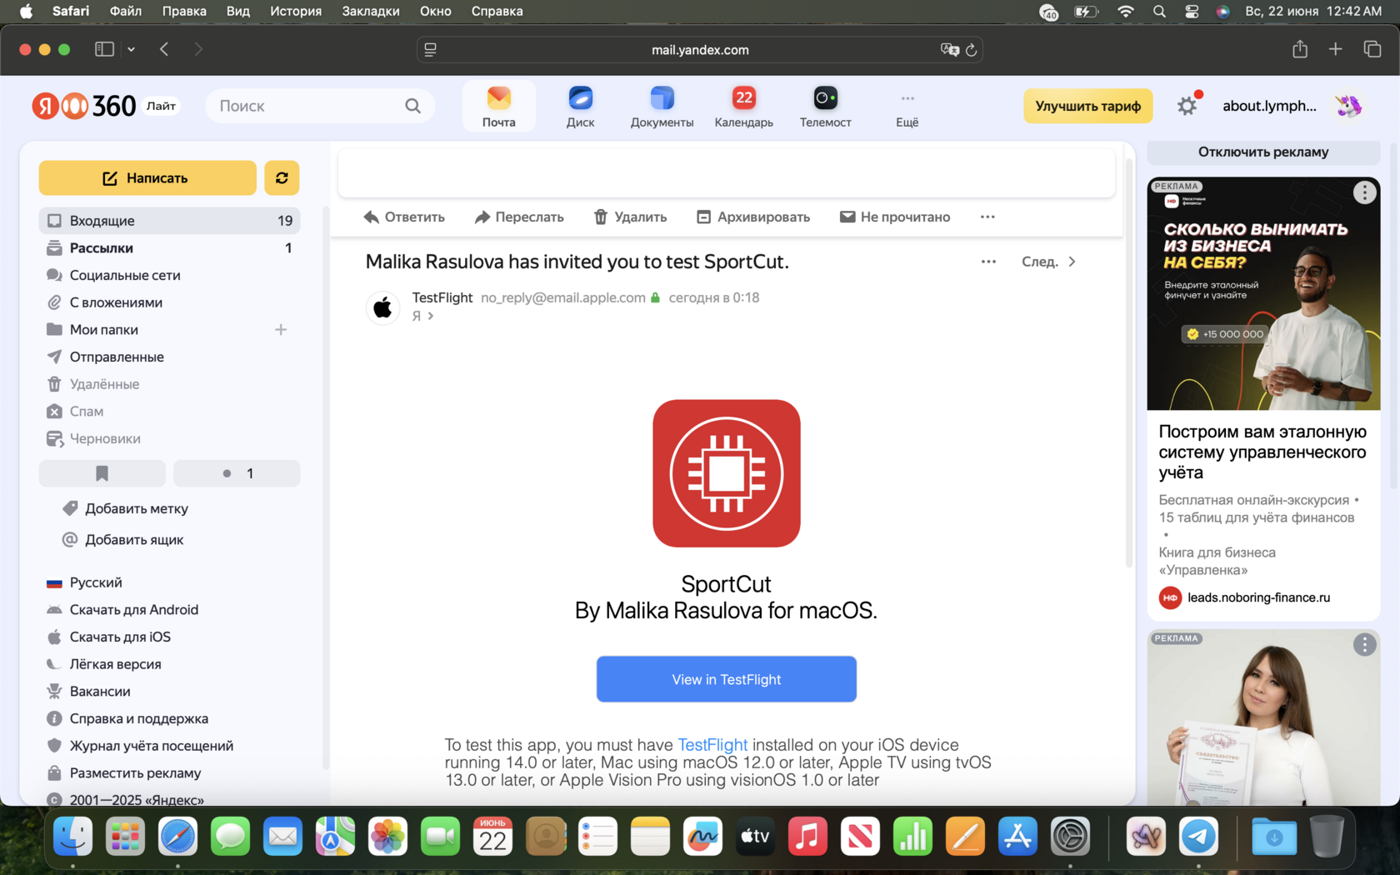Viewport: 1400px width, 875px height.
Task: Go back in Safari history
Action: [x=164, y=49]
